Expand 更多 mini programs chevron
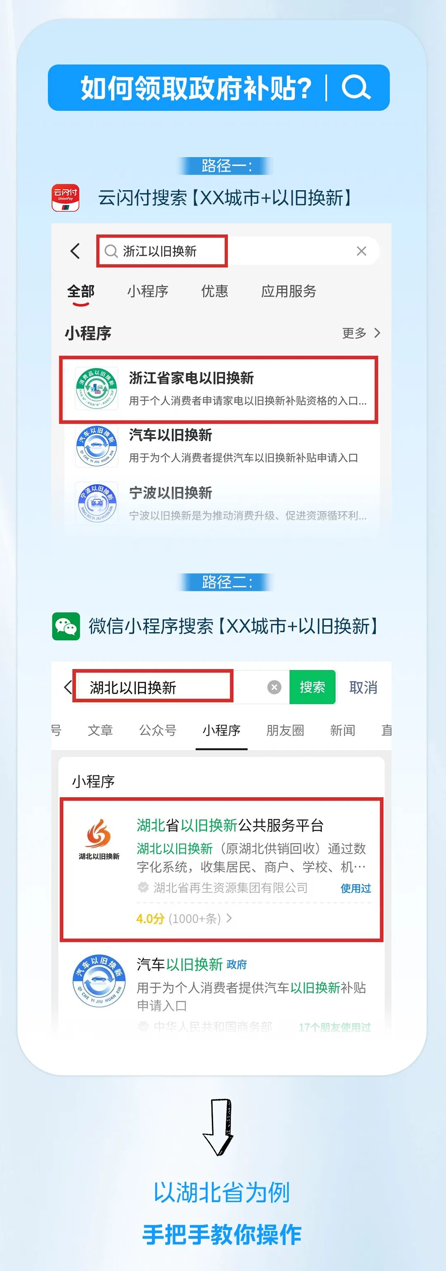Viewport: 446px width, 1271px height. point(377,333)
